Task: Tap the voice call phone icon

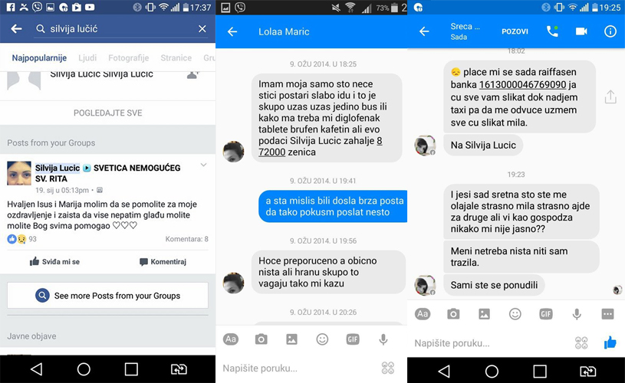Action: click(552, 31)
